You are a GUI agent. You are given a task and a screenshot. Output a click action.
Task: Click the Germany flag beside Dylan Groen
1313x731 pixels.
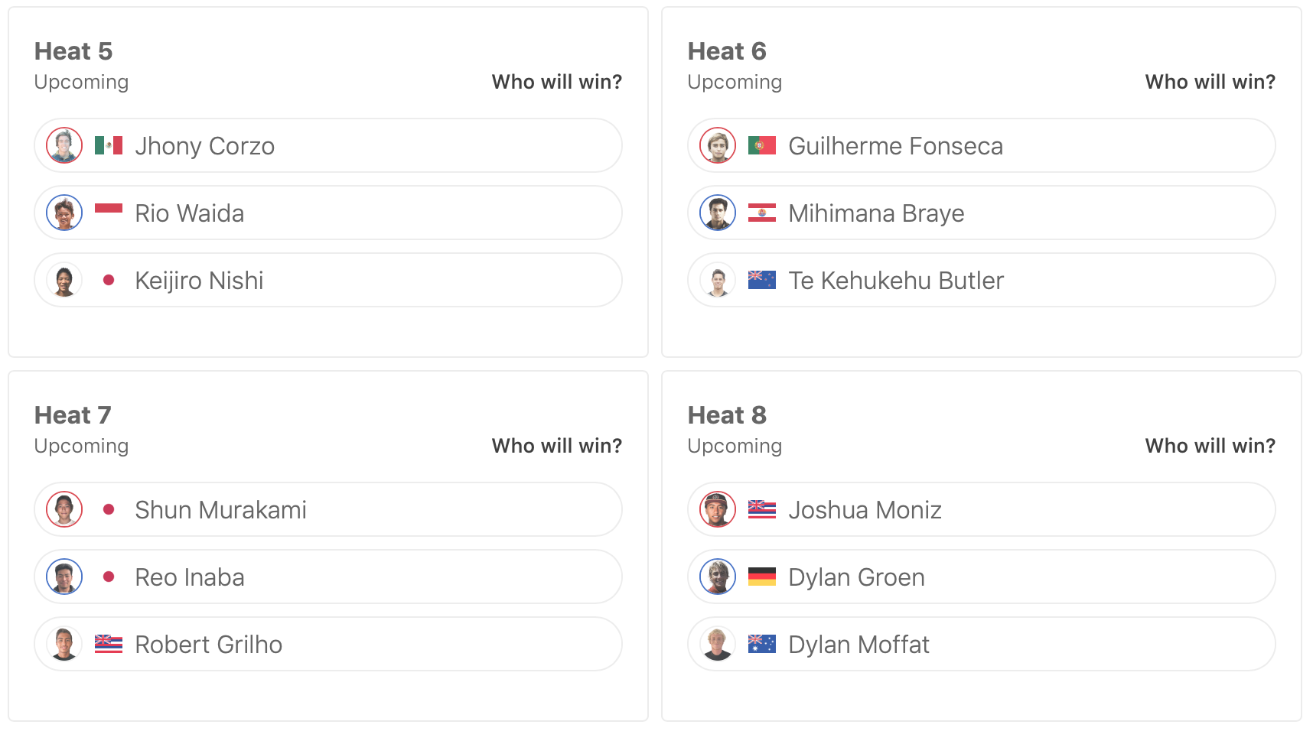[x=761, y=577]
